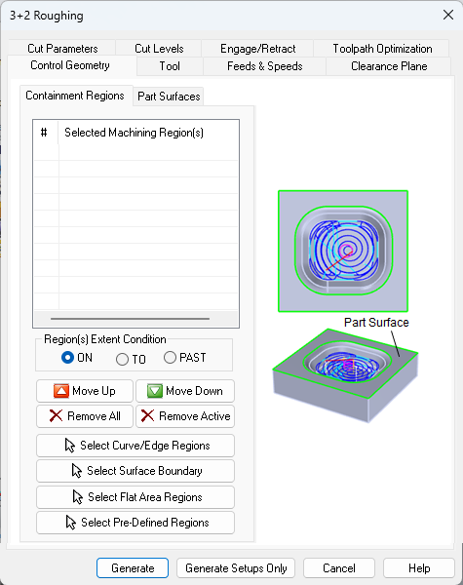This screenshot has height=585, width=463.
Task: Open Help for this dialog
Action: [x=419, y=568]
